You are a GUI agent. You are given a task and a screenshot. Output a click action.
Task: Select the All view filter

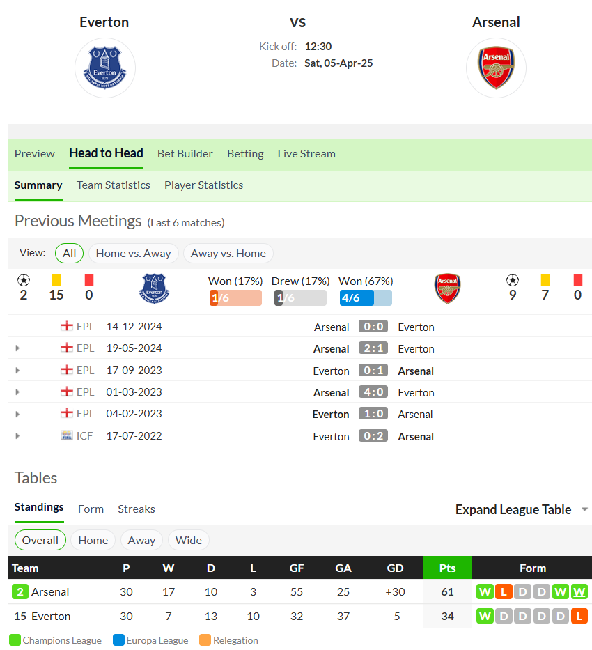[x=69, y=254]
